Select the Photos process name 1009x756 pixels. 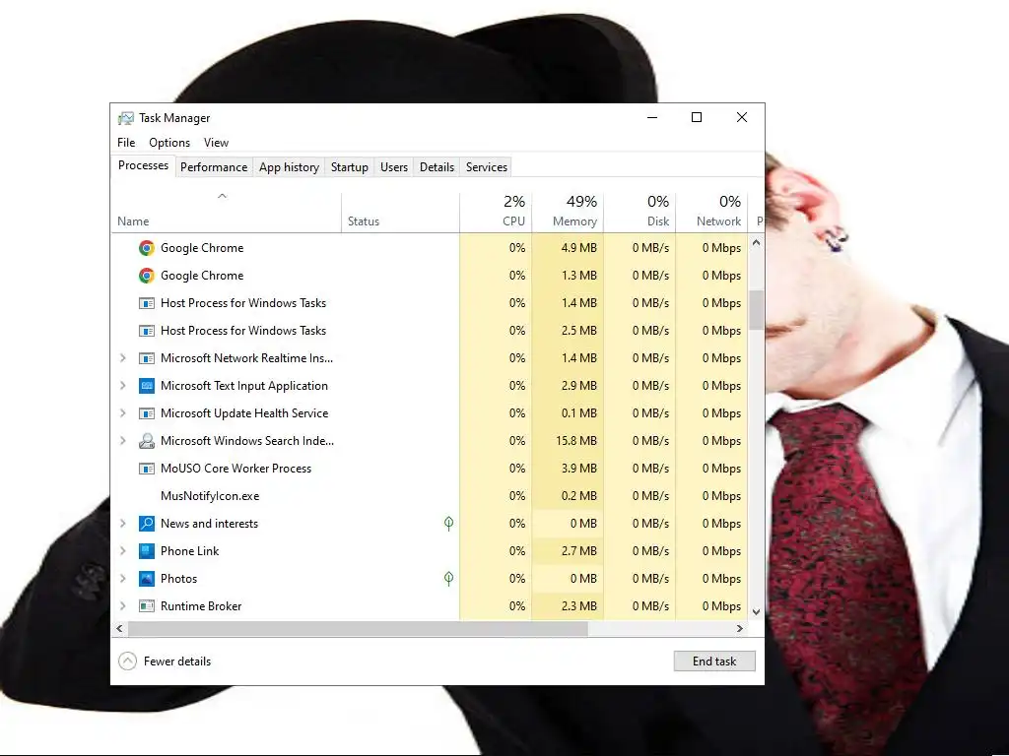pyautogui.click(x=179, y=579)
